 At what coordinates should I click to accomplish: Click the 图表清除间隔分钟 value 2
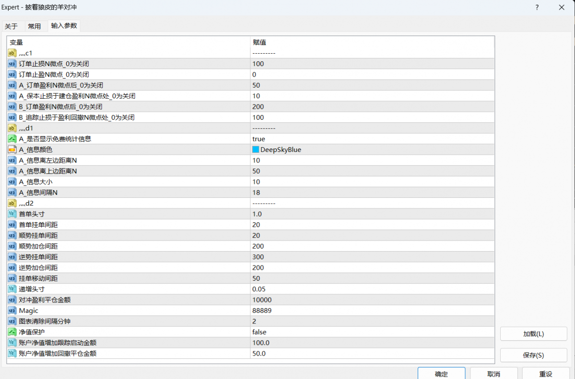tap(254, 321)
